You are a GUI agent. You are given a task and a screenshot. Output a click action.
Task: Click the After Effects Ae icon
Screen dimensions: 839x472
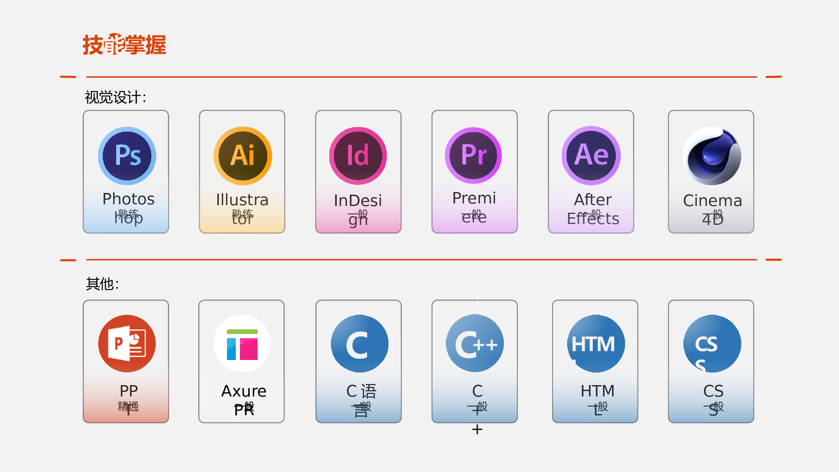pos(591,156)
